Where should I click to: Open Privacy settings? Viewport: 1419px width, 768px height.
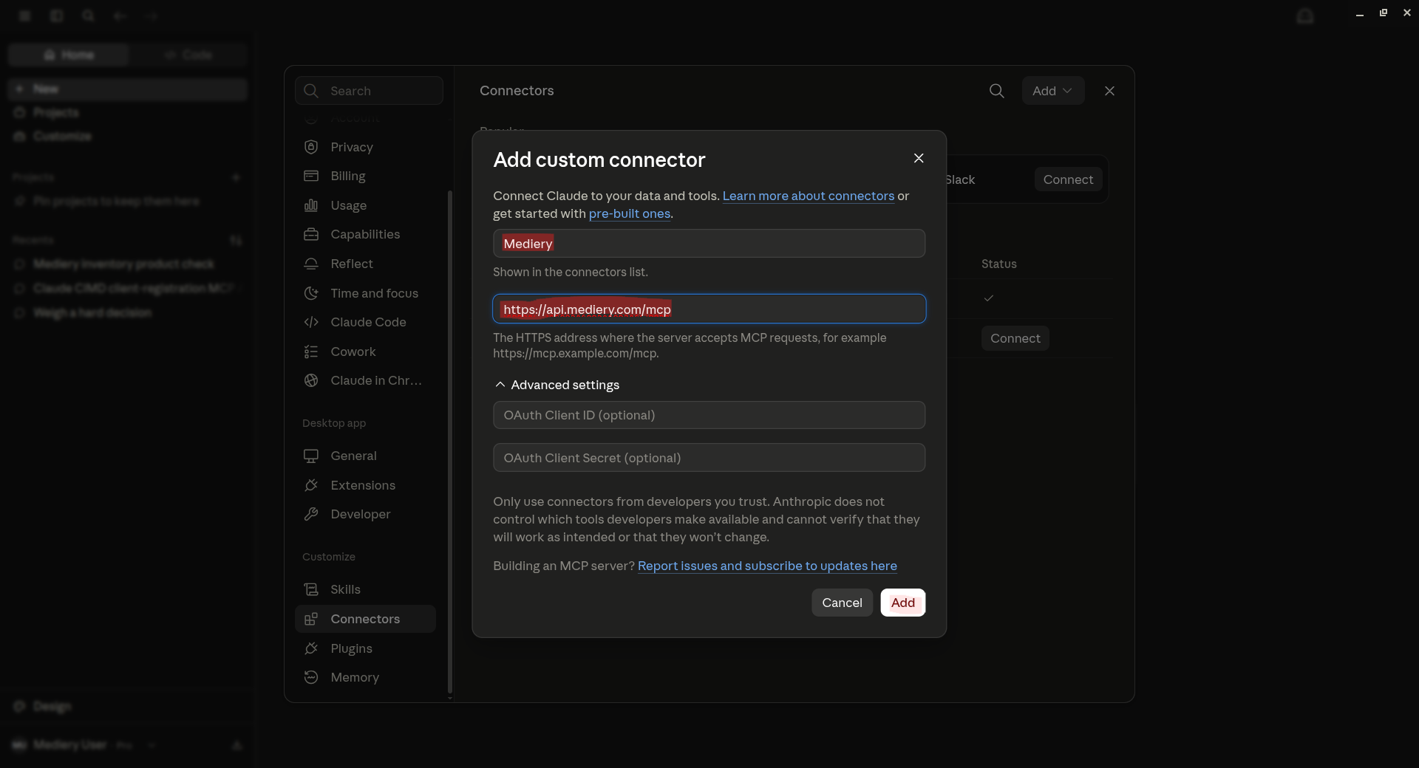click(x=365, y=147)
